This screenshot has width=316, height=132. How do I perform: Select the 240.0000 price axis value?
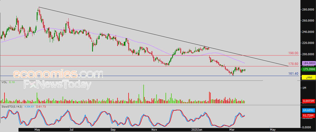click(308, 32)
